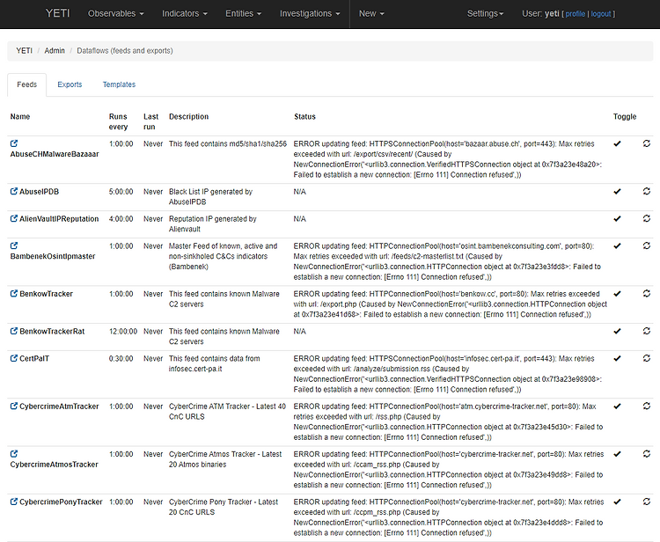Open external link icon for BenkowTracker

tap(14, 294)
